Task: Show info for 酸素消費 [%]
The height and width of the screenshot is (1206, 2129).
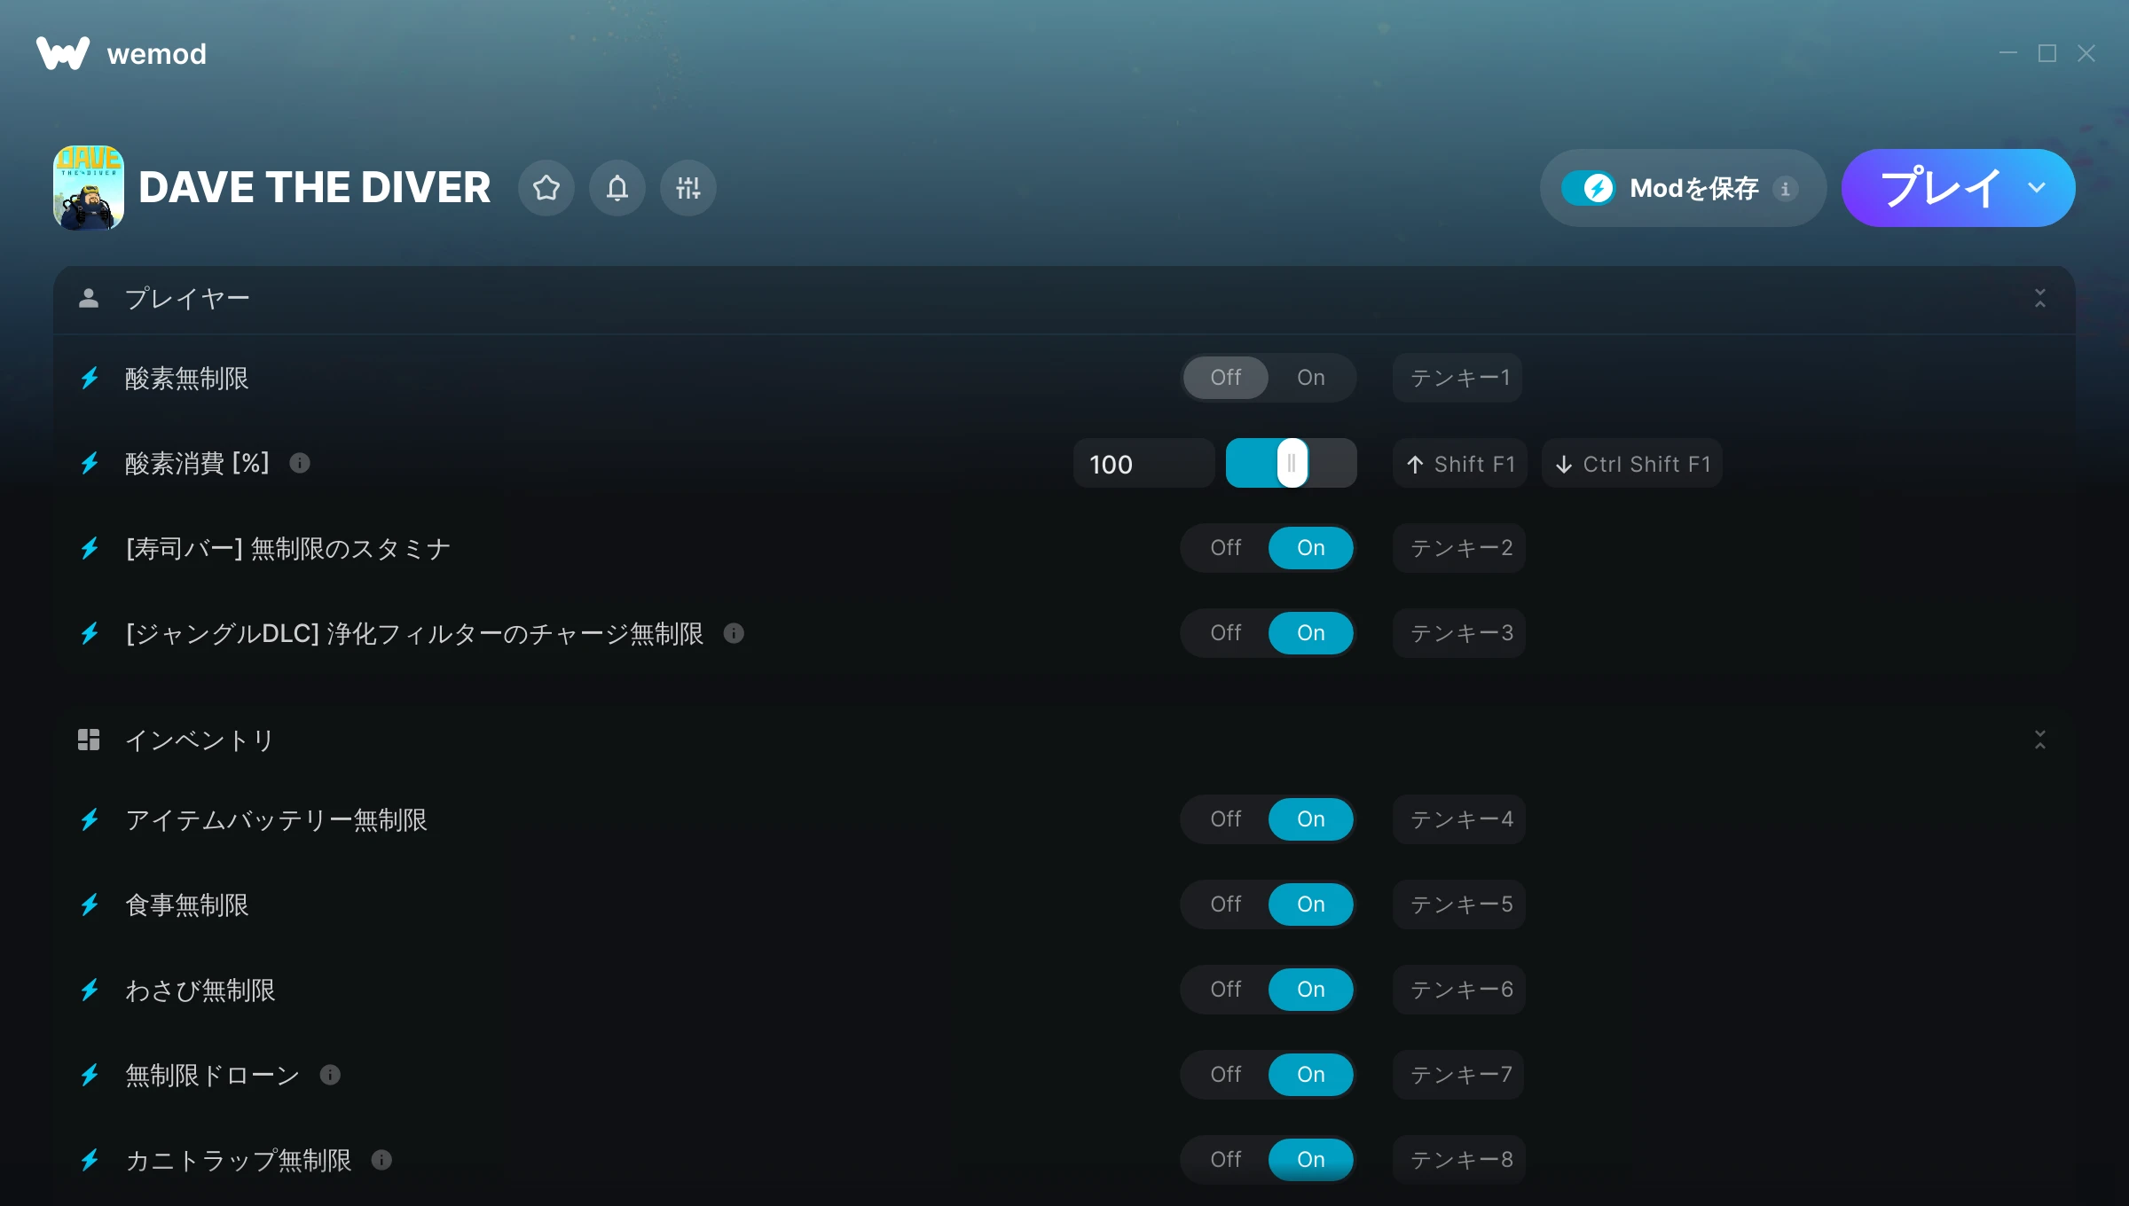Action: coord(300,463)
